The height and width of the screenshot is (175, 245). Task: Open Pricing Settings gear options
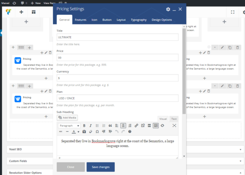[168, 9]
